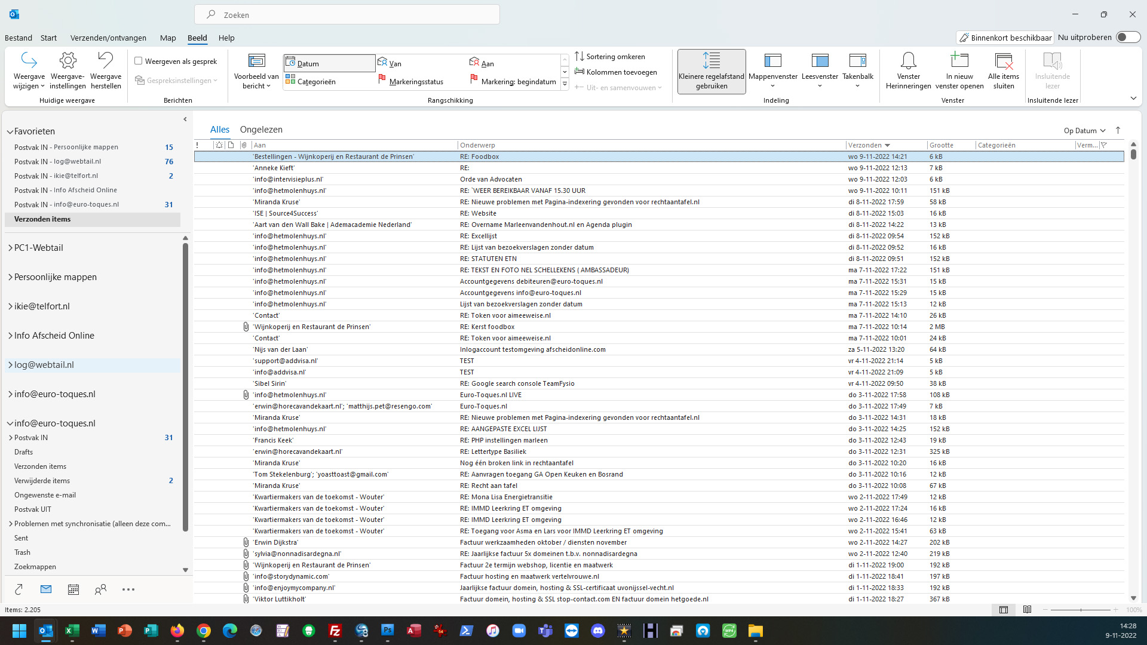
Task: Open the Verwijderde items folder
Action: pos(93,481)
